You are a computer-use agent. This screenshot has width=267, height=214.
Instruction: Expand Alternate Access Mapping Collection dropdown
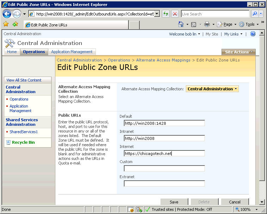pos(212,89)
